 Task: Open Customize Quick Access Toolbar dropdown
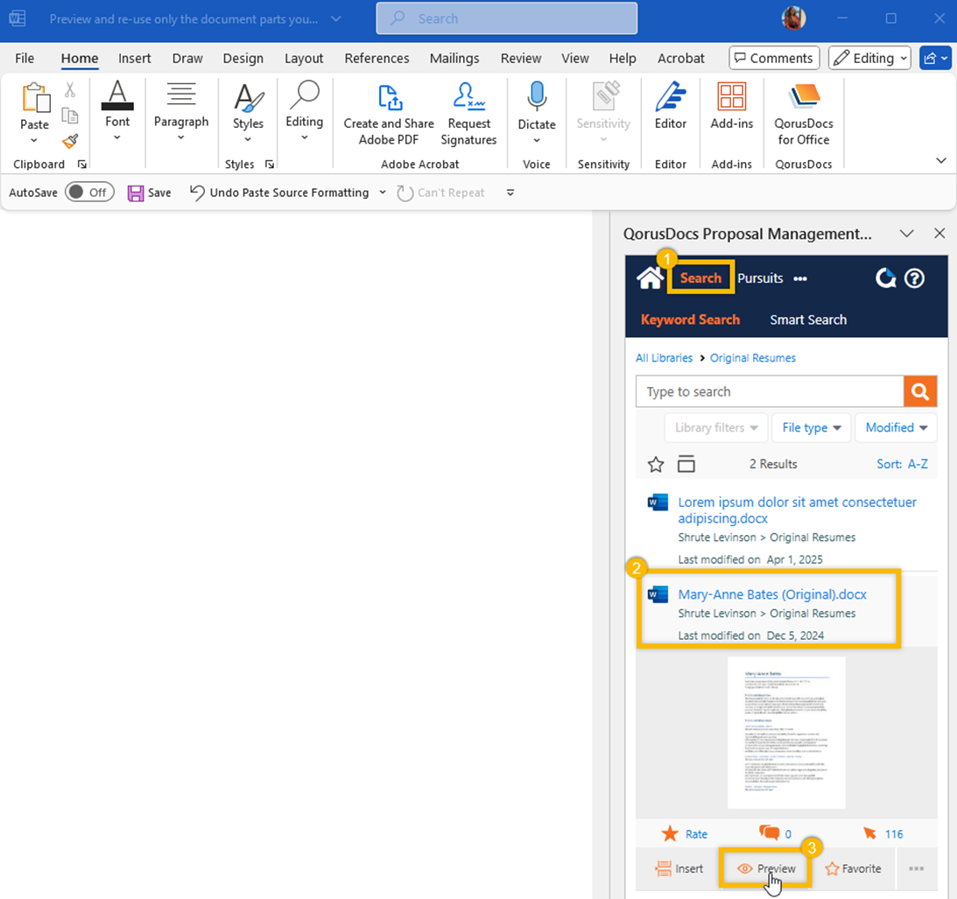coord(510,193)
